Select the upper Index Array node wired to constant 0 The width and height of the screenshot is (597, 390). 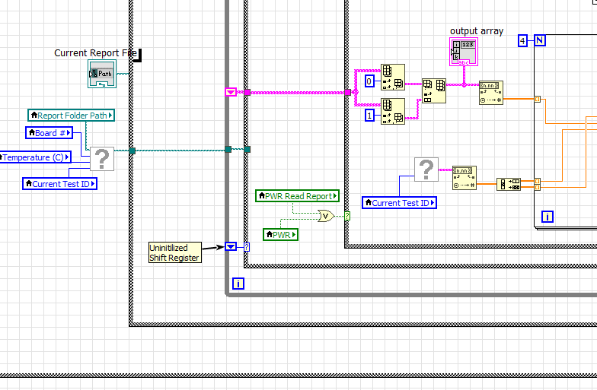click(393, 78)
